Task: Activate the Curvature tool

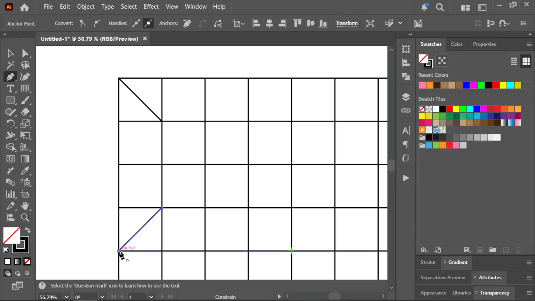Action: [25, 77]
